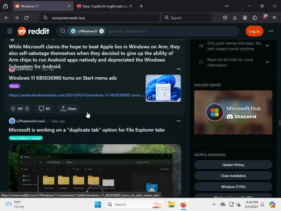Open the notification bell in the taskbar
Image resolution: width=281 pixels, height=211 pixels.
[x=262, y=204]
